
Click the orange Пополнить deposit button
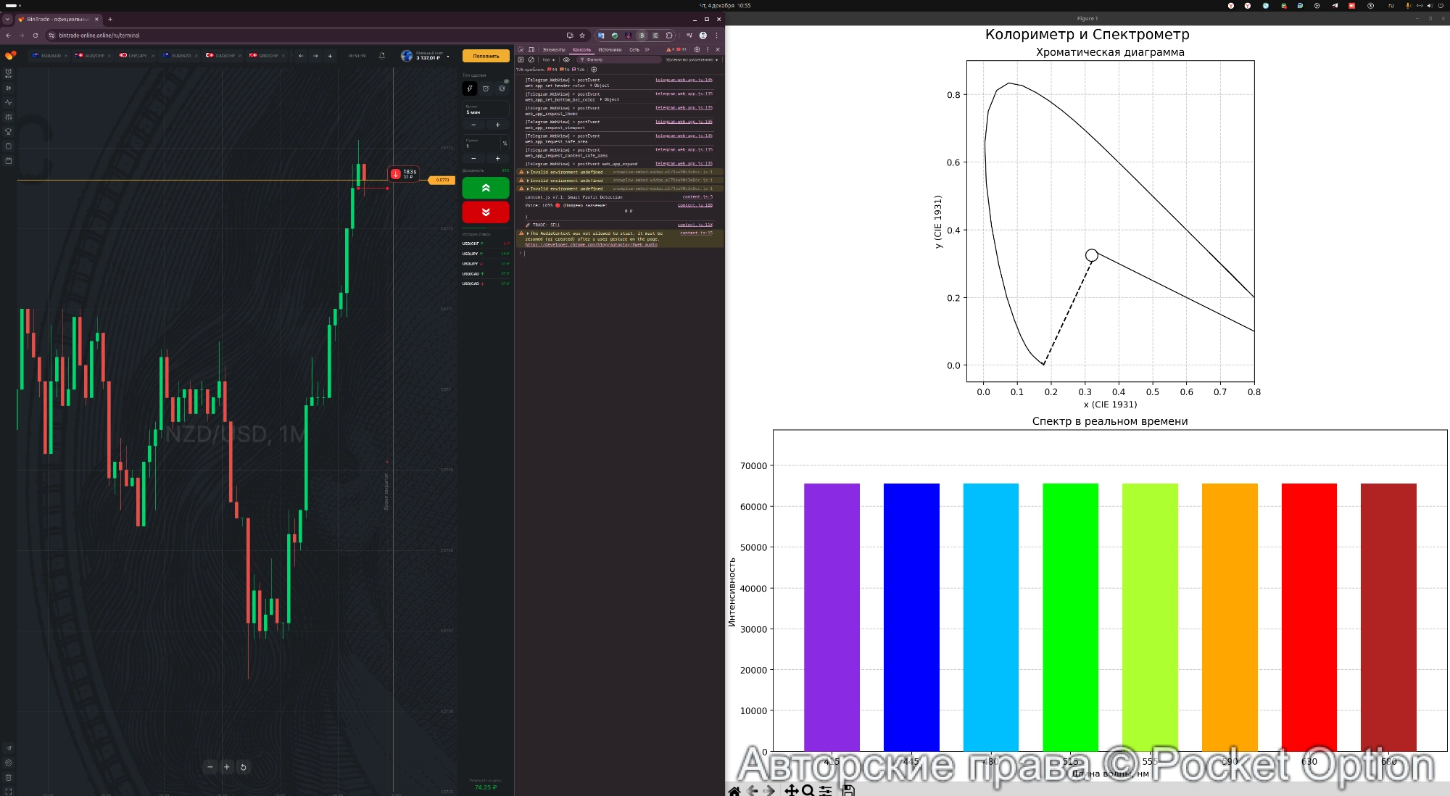[x=486, y=56]
